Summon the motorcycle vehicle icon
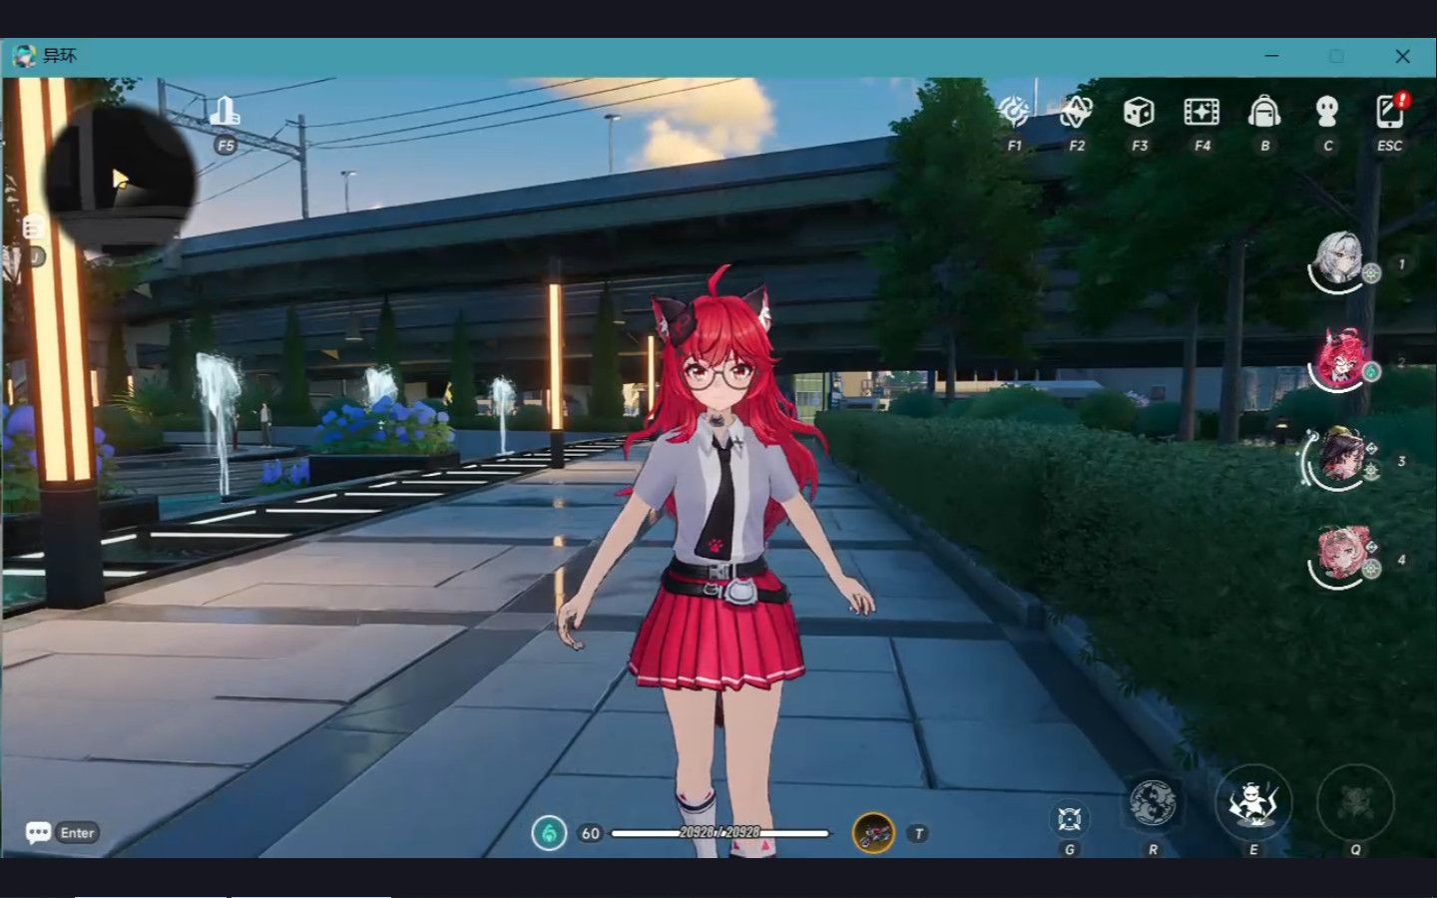Screen dimensions: 1437x898 874,833
